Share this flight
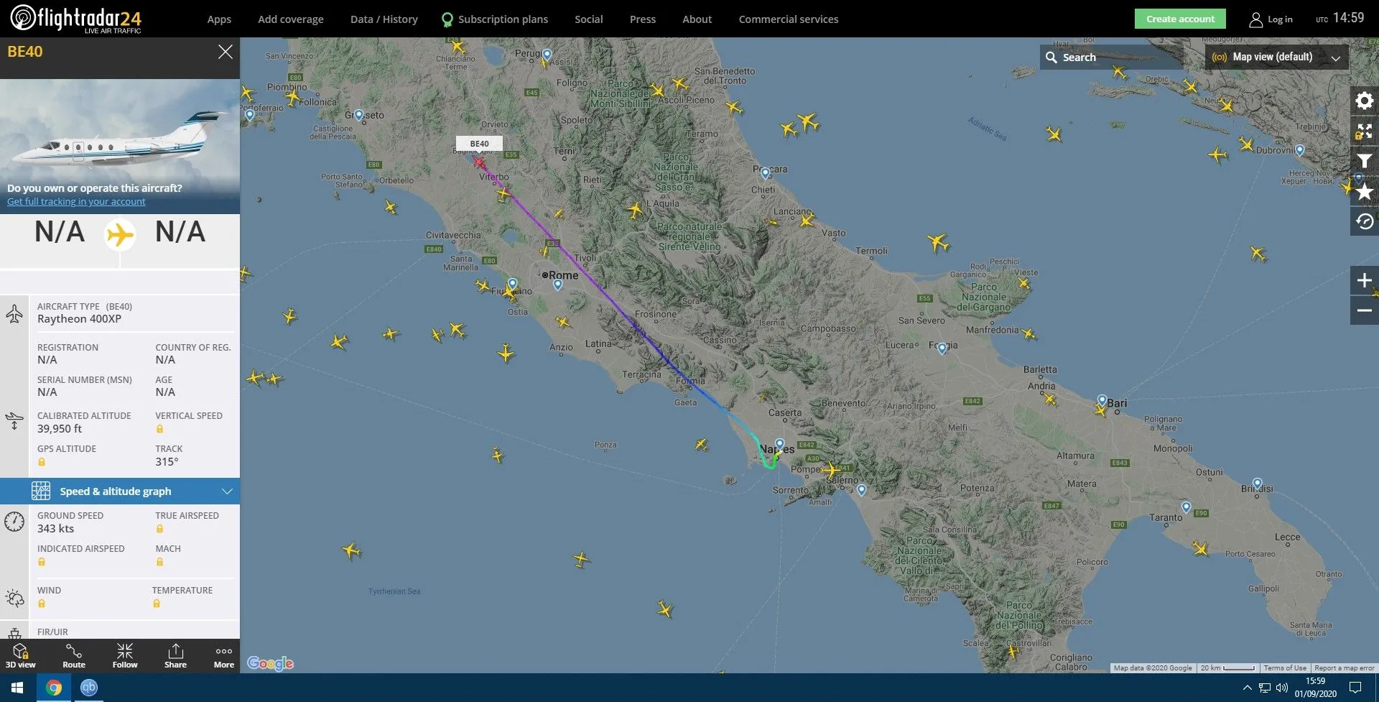The image size is (1379, 702). point(175,655)
